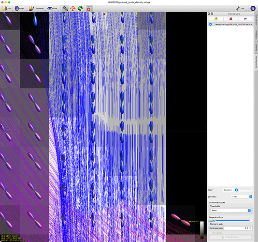Open a tractogram file with folder icon

pyautogui.click(x=216, y=19)
